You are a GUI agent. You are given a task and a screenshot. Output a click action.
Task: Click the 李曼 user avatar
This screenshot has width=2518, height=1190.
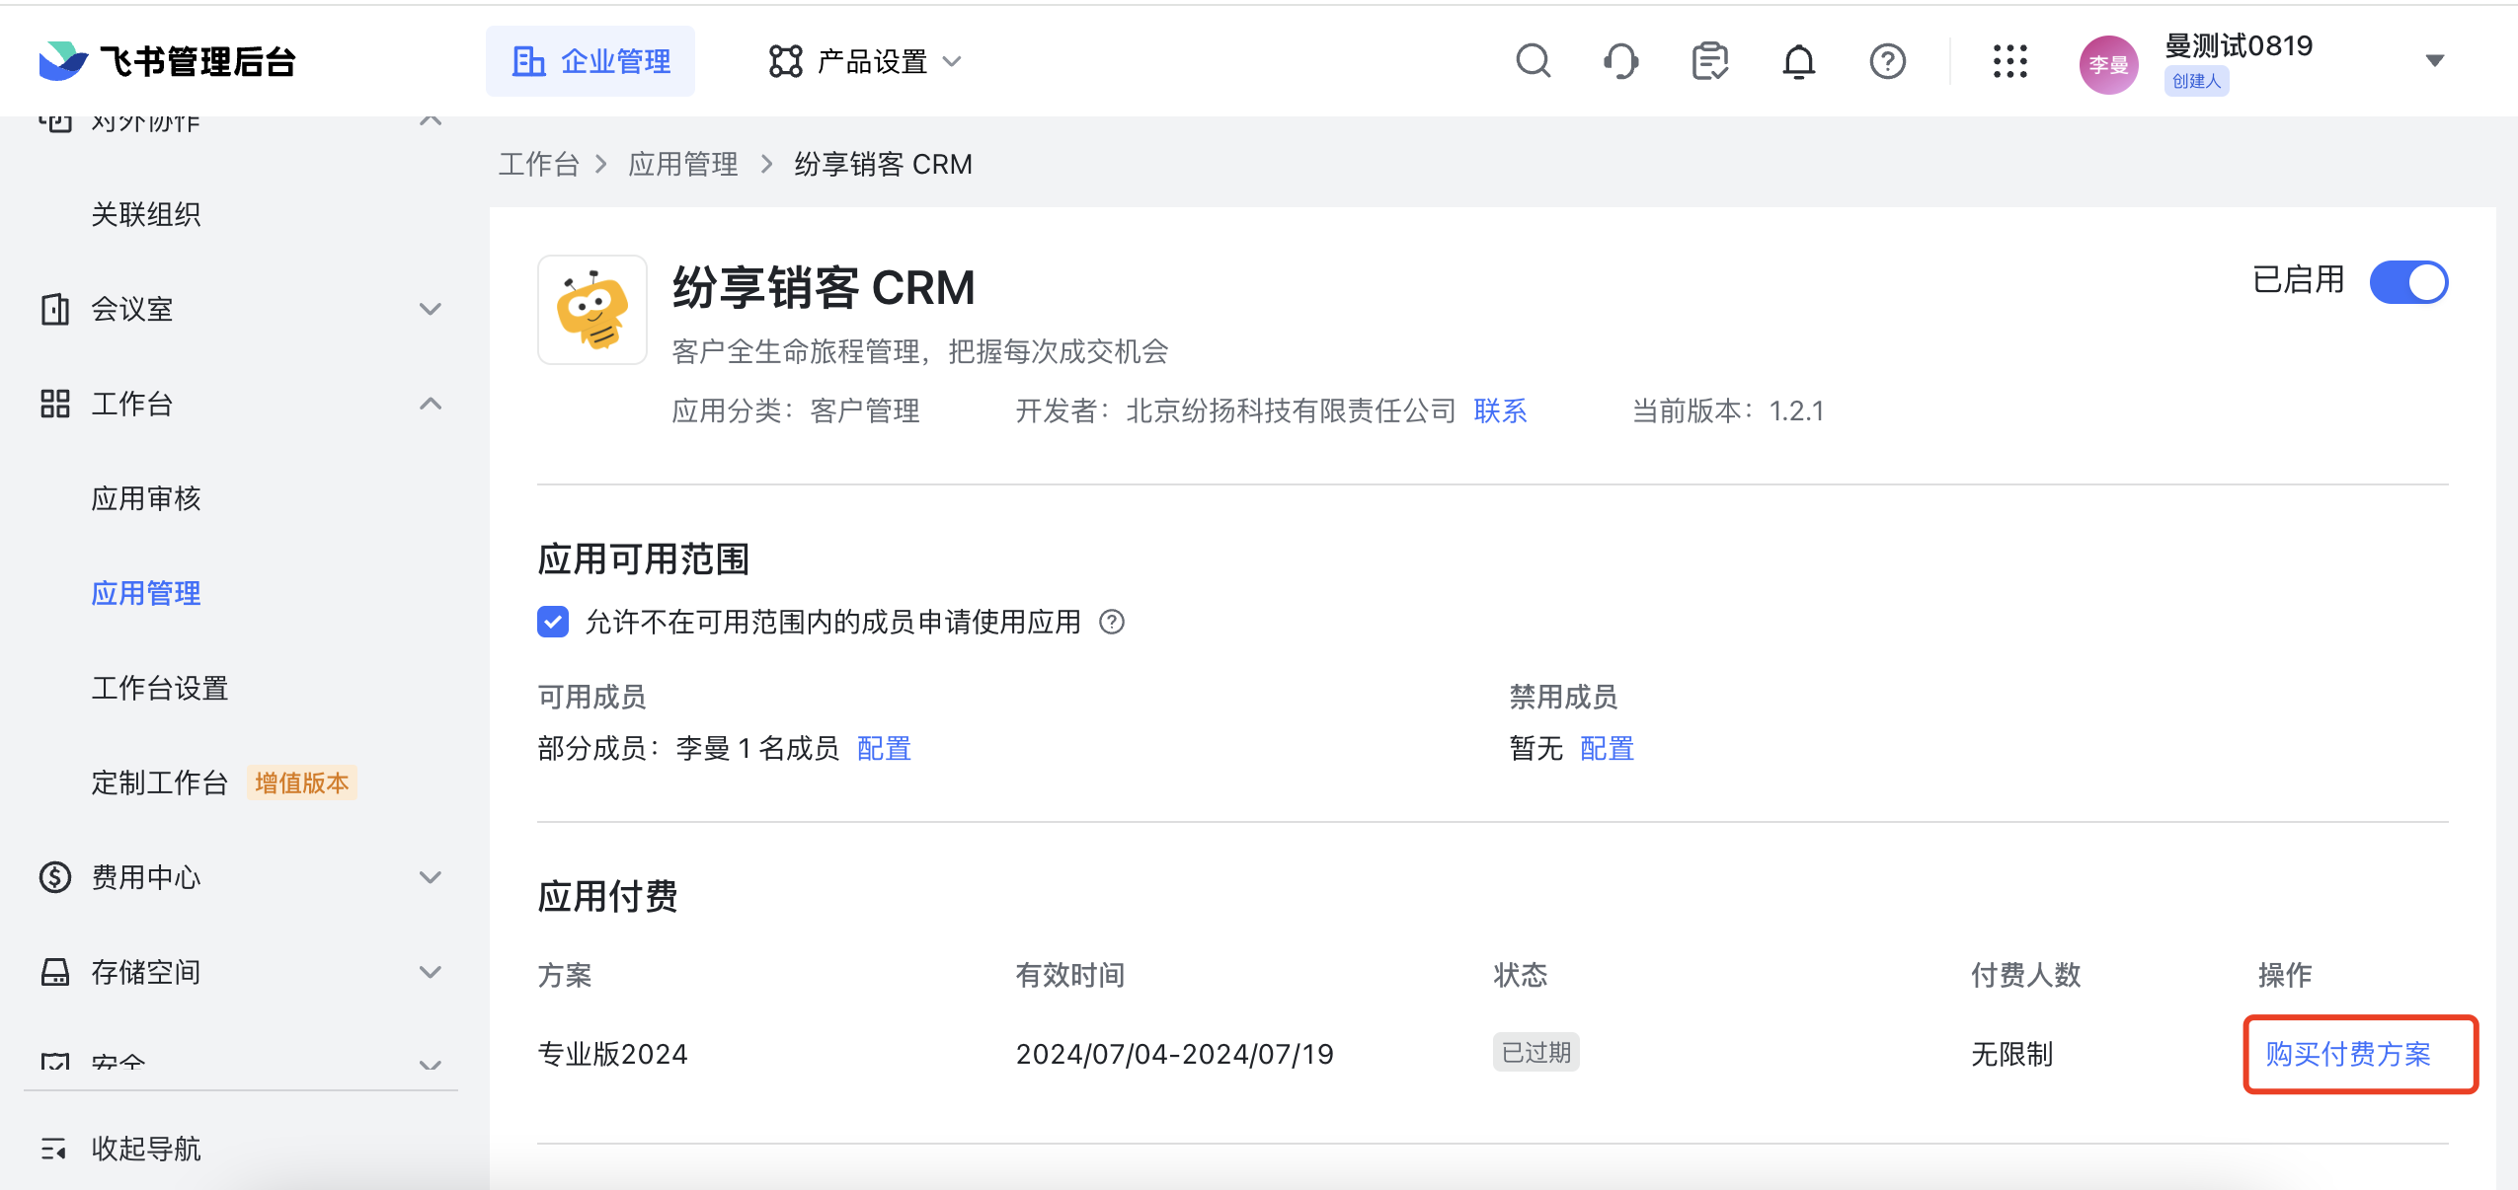pyautogui.click(x=2108, y=65)
